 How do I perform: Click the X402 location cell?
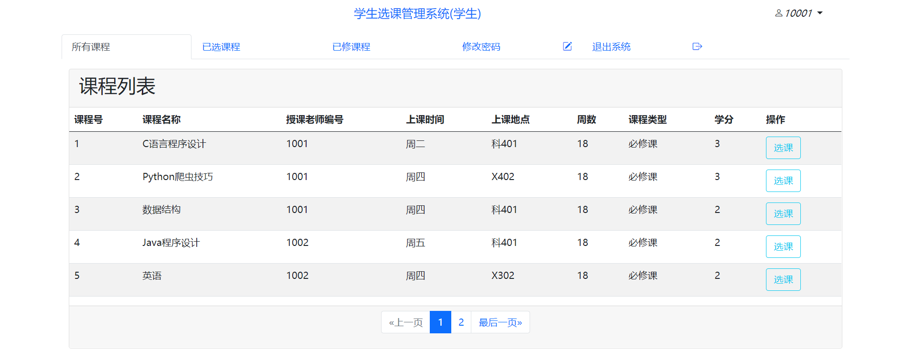503,177
